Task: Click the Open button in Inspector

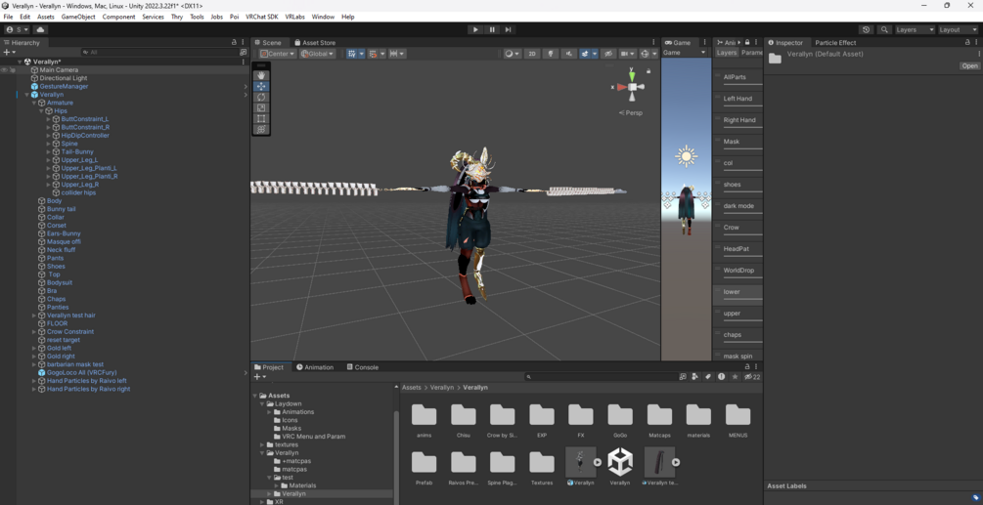Action: 969,65
